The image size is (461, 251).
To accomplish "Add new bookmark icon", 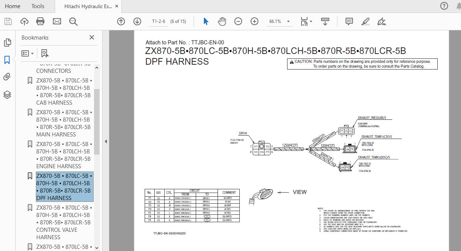I will 45,53.
